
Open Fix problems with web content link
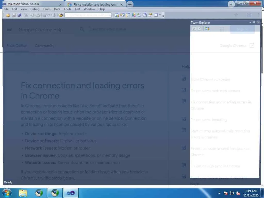(x=215, y=91)
